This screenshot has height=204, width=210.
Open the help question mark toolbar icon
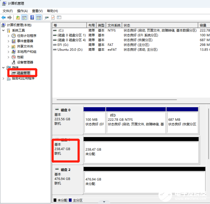tap(32, 17)
